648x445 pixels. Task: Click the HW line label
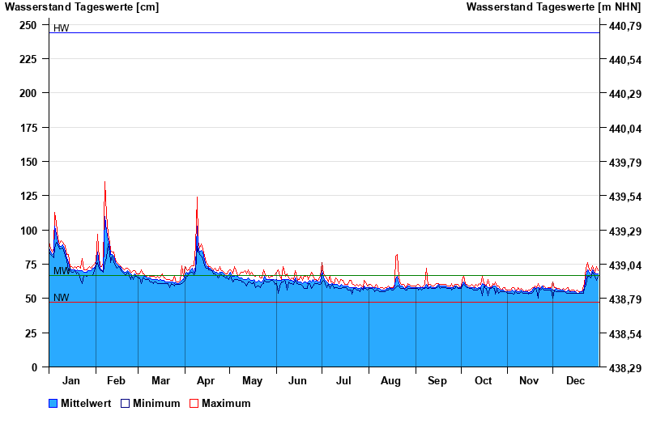(x=61, y=28)
